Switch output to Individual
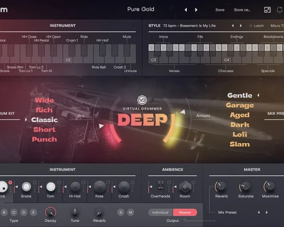This screenshot has height=227, width=284. (160, 212)
